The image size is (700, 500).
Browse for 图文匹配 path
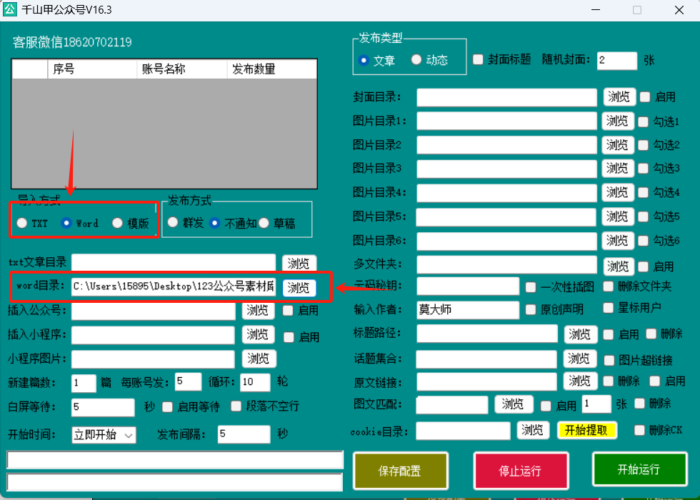coord(514,404)
